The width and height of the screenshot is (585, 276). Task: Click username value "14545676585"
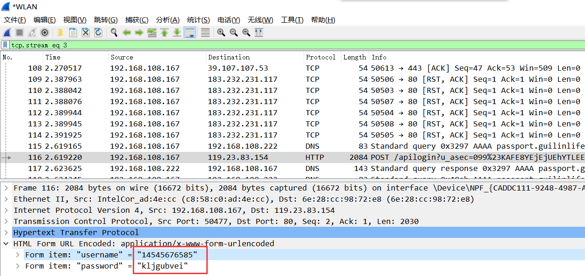click(x=167, y=255)
